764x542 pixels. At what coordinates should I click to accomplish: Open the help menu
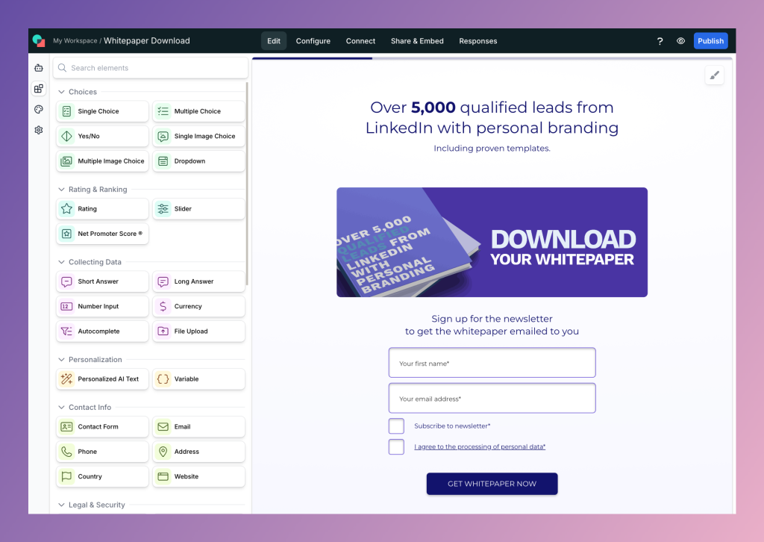pyautogui.click(x=660, y=41)
